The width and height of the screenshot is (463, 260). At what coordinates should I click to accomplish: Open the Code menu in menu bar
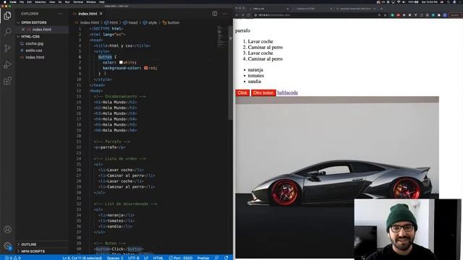[x=13, y=1]
